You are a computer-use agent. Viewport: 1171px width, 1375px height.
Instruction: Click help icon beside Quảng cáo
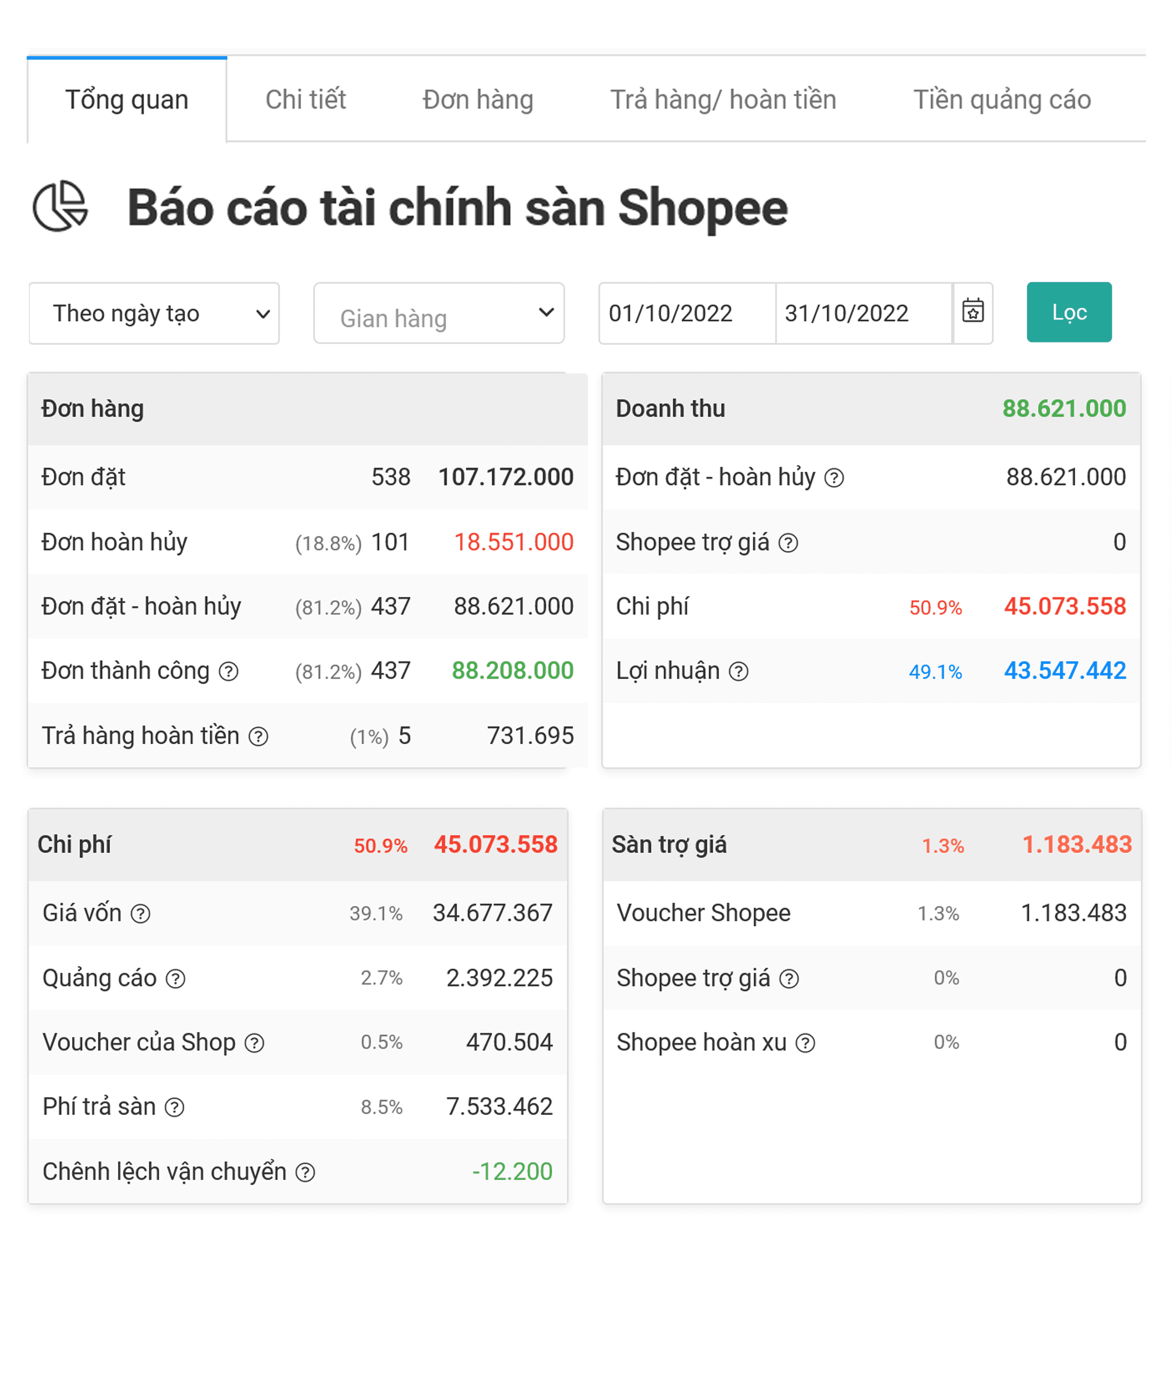point(175,979)
